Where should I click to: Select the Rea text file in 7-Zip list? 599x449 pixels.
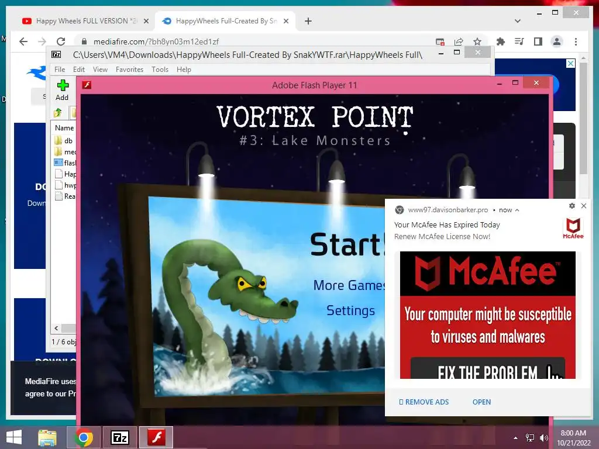(x=65, y=196)
